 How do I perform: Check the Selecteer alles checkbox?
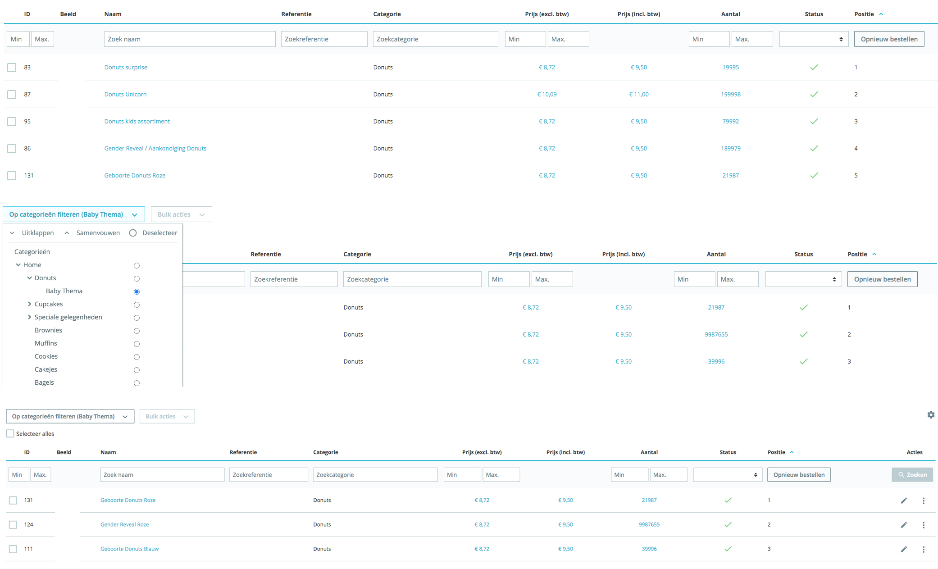10,433
